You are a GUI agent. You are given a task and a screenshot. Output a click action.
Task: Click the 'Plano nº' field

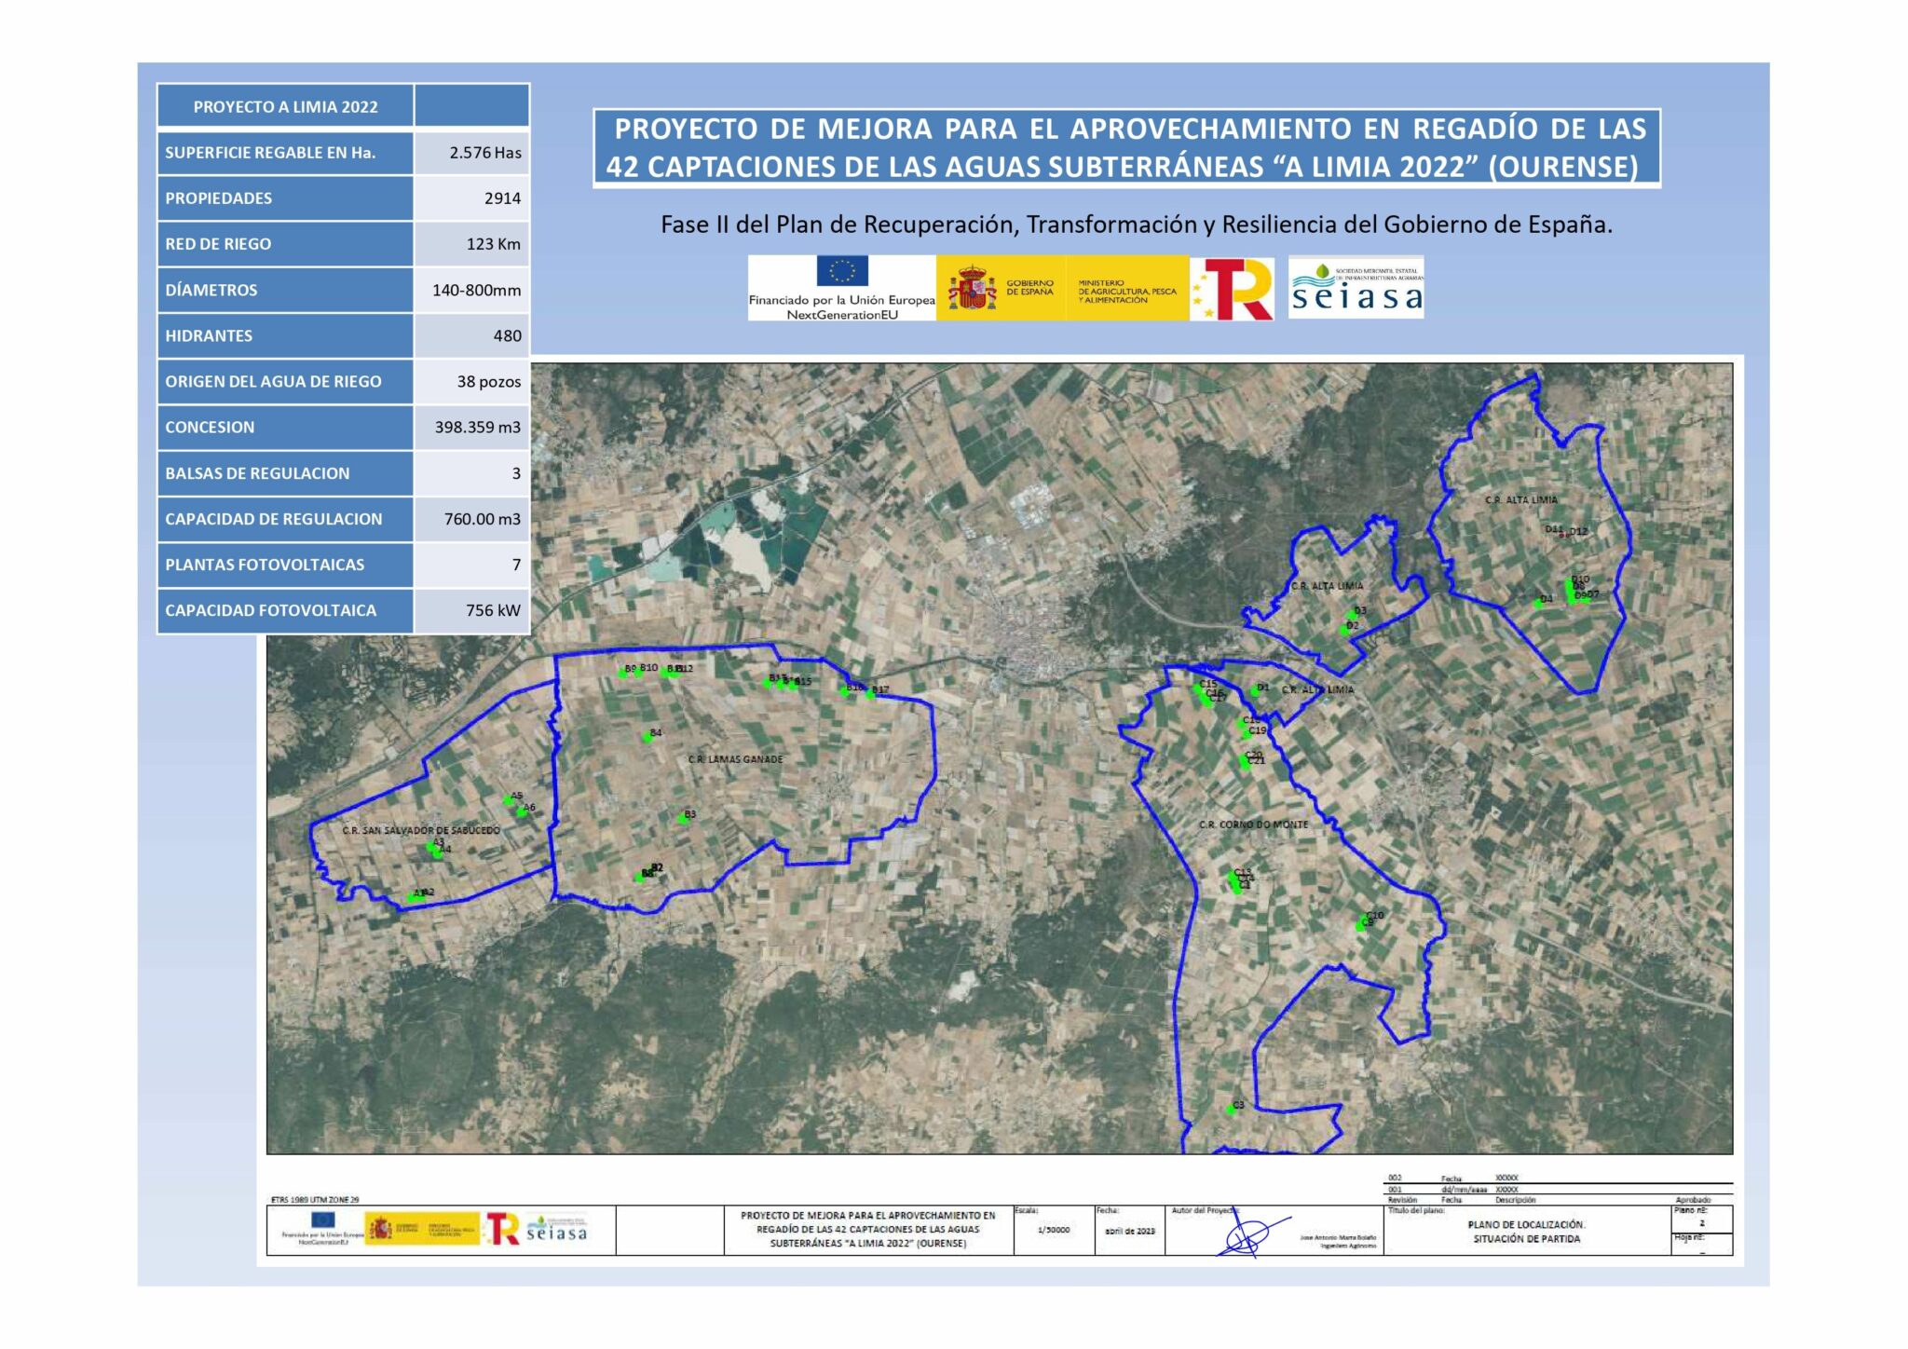point(1702,1219)
